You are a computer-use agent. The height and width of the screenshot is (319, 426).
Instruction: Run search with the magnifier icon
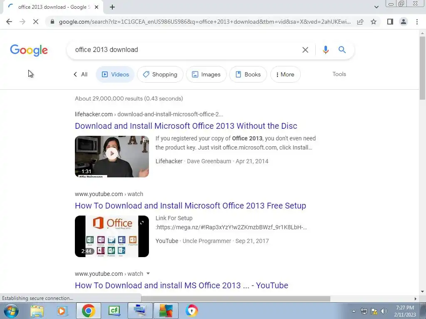pyautogui.click(x=342, y=50)
